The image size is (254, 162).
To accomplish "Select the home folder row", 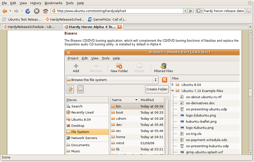I will (137, 137).
